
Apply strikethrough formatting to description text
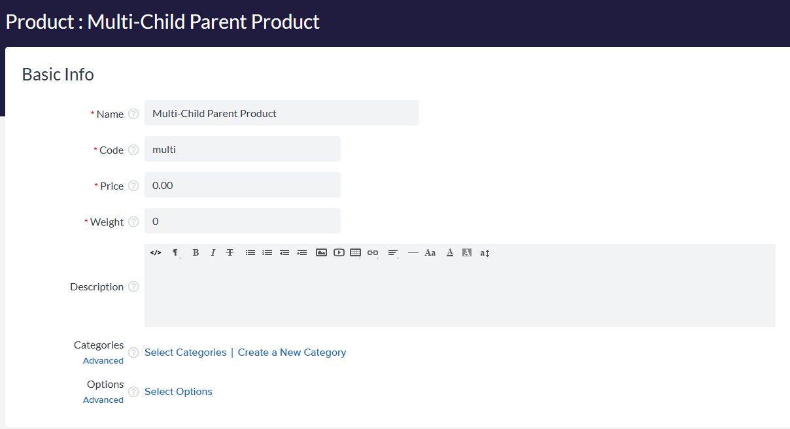230,252
